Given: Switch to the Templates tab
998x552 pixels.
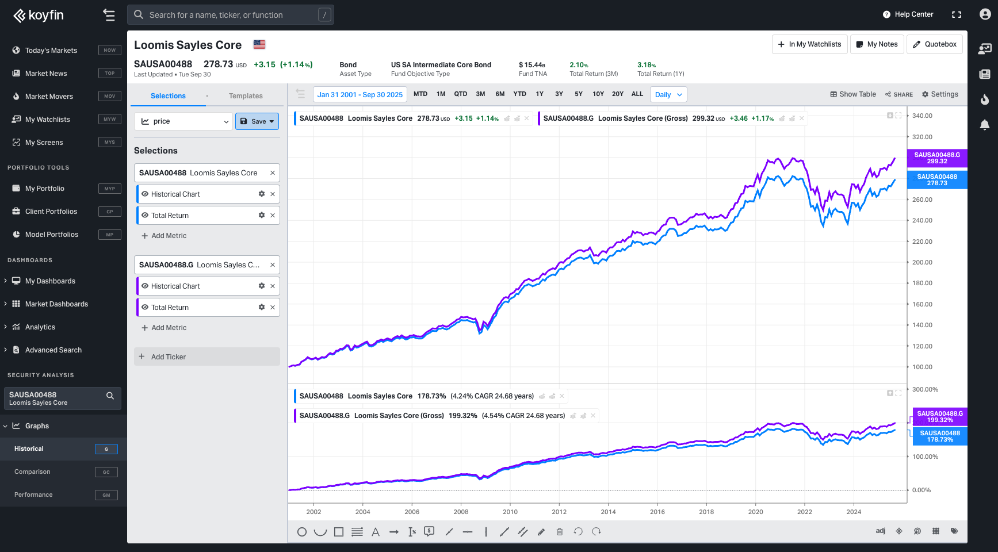Looking at the screenshot, I should [x=246, y=96].
